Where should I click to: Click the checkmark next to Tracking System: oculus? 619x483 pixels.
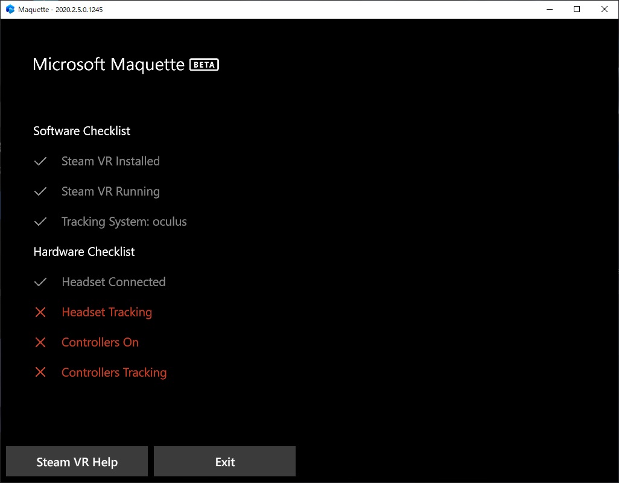(x=40, y=222)
